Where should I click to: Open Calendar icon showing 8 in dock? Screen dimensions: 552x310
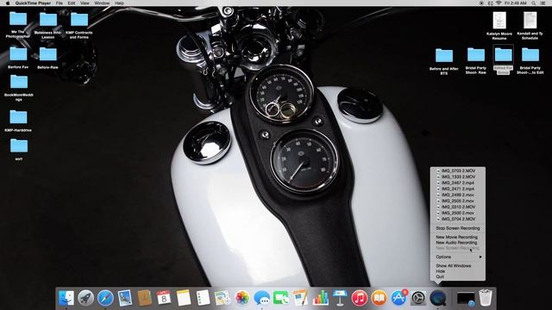(x=164, y=298)
